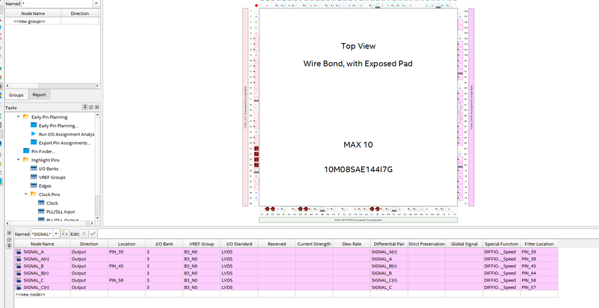This screenshot has height=308, width=599.
Task: Click the pink EDGE_RIGHT bar beside chip
Action: point(471,107)
